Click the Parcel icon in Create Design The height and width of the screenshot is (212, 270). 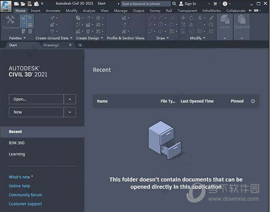[78, 18]
